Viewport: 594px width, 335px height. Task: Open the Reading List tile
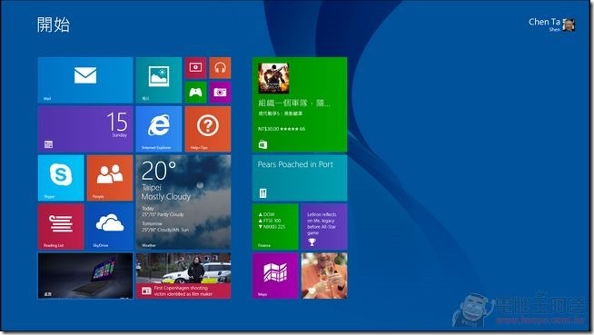[x=61, y=227]
